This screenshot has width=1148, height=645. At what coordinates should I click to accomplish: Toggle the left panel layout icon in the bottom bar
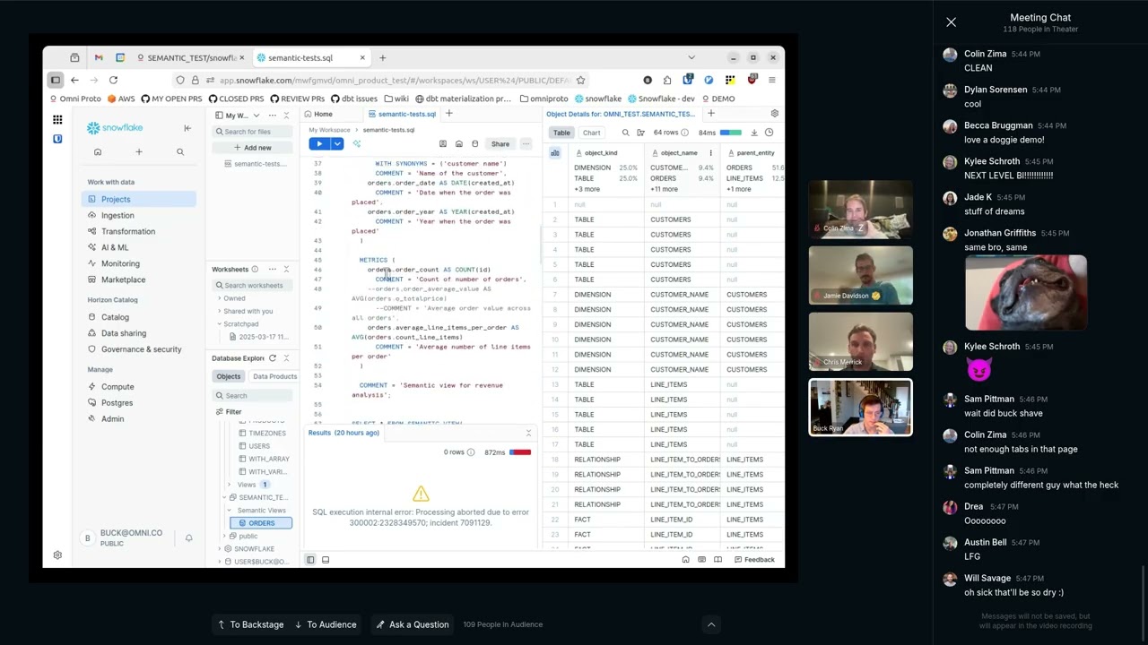pos(310,560)
